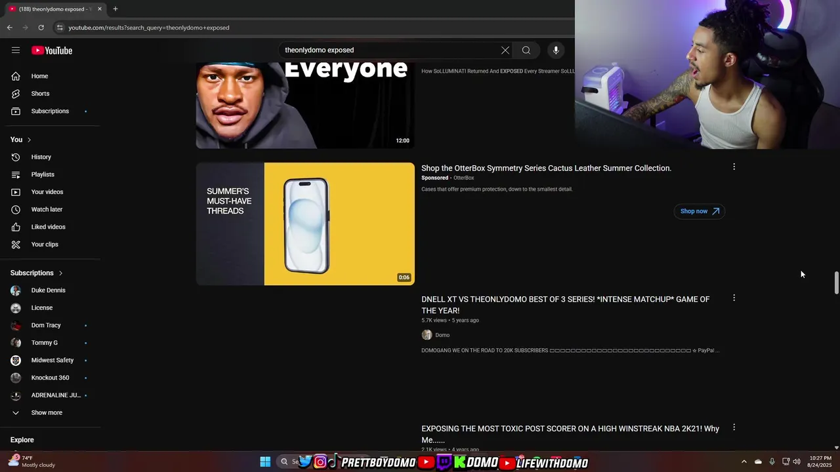Viewport: 840px width, 472px height.
Task: Go back in browser
Action: click(x=9, y=28)
